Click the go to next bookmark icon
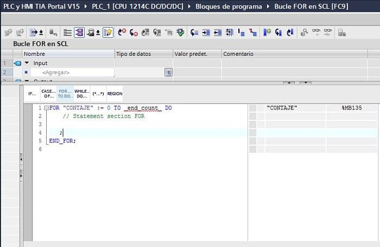 pos(278,32)
